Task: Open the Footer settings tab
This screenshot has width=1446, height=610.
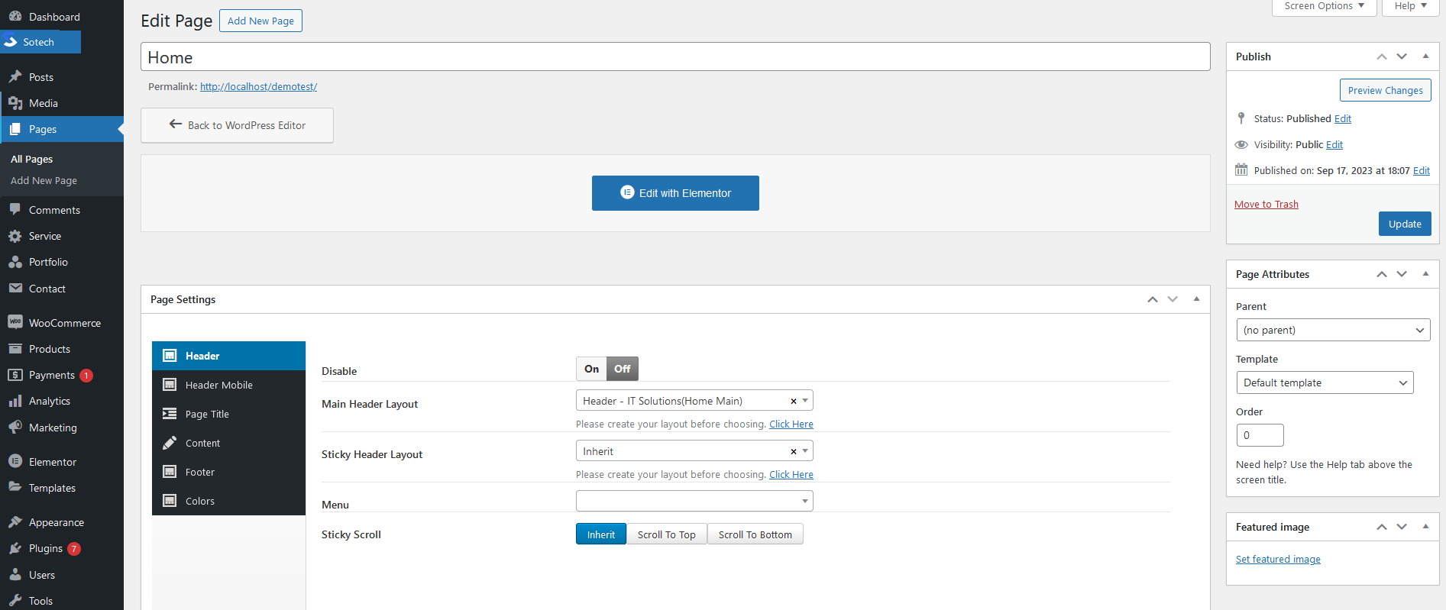Action: [x=200, y=472]
